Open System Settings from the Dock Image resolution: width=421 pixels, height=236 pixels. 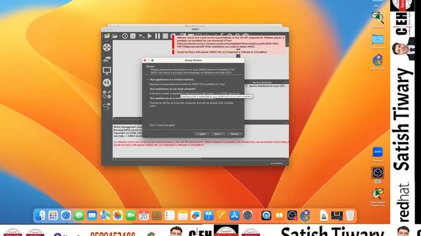[x=247, y=216]
